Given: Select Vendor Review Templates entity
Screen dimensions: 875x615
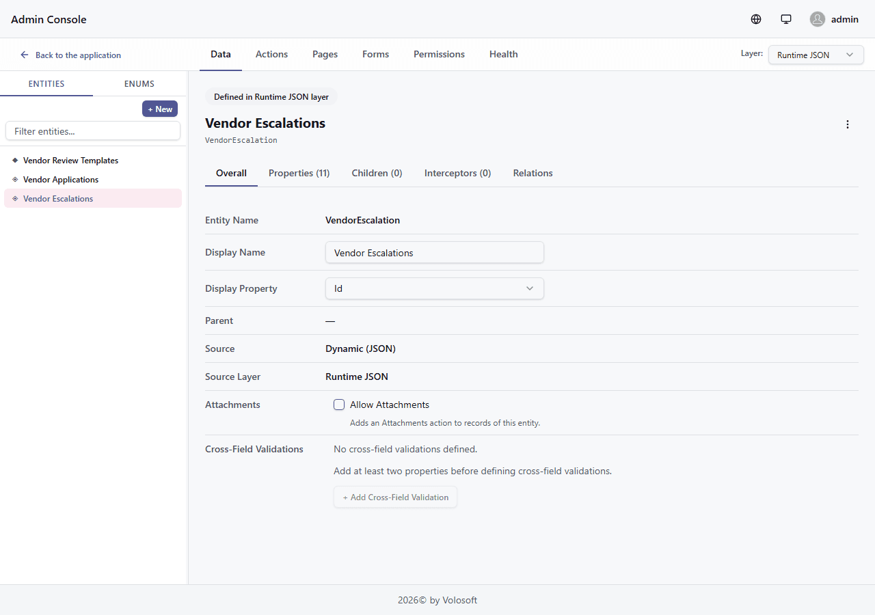Looking at the screenshot, I should point(93,160).
